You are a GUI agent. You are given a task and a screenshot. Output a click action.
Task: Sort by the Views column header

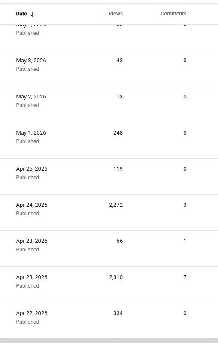pyautogui.click(x=115, y=14)
